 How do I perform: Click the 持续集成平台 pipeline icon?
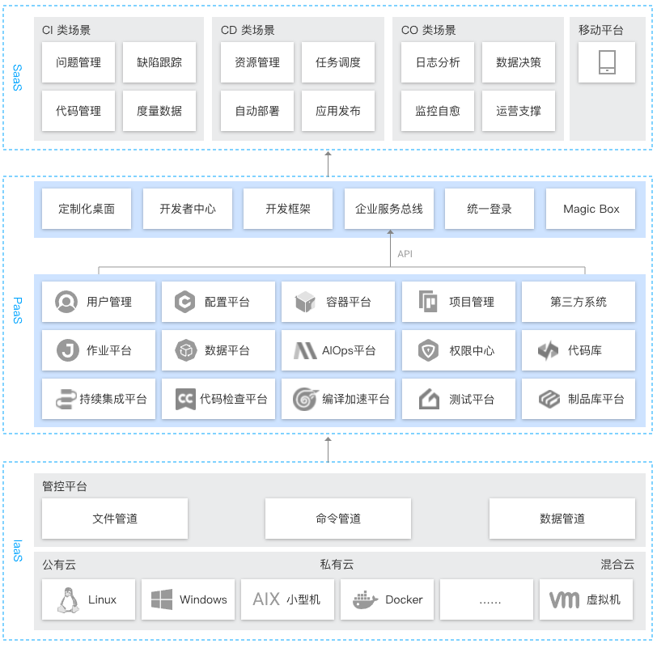[x=66, y=399]
